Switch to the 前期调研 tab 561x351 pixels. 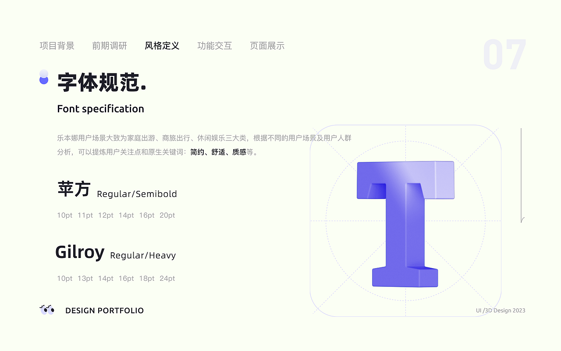click(110, 46)
